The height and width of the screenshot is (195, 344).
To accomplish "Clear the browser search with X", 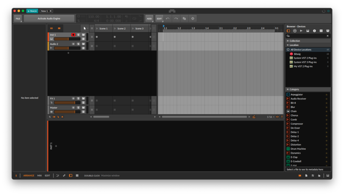I will pos(328,36).
